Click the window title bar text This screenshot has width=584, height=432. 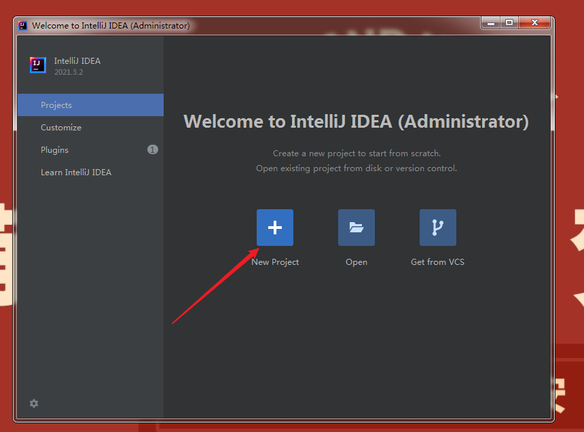(x=111, y=26)
